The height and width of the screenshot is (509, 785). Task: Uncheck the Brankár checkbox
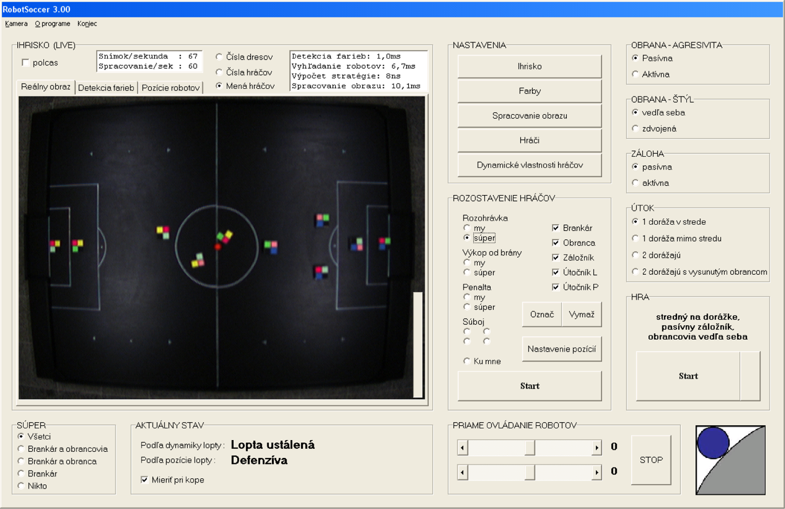[x=556, y=228]
